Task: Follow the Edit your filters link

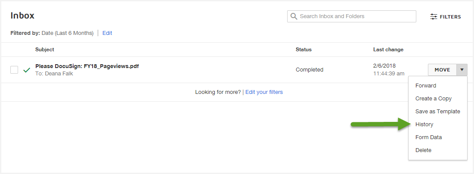Action: (x=264, y=92)
